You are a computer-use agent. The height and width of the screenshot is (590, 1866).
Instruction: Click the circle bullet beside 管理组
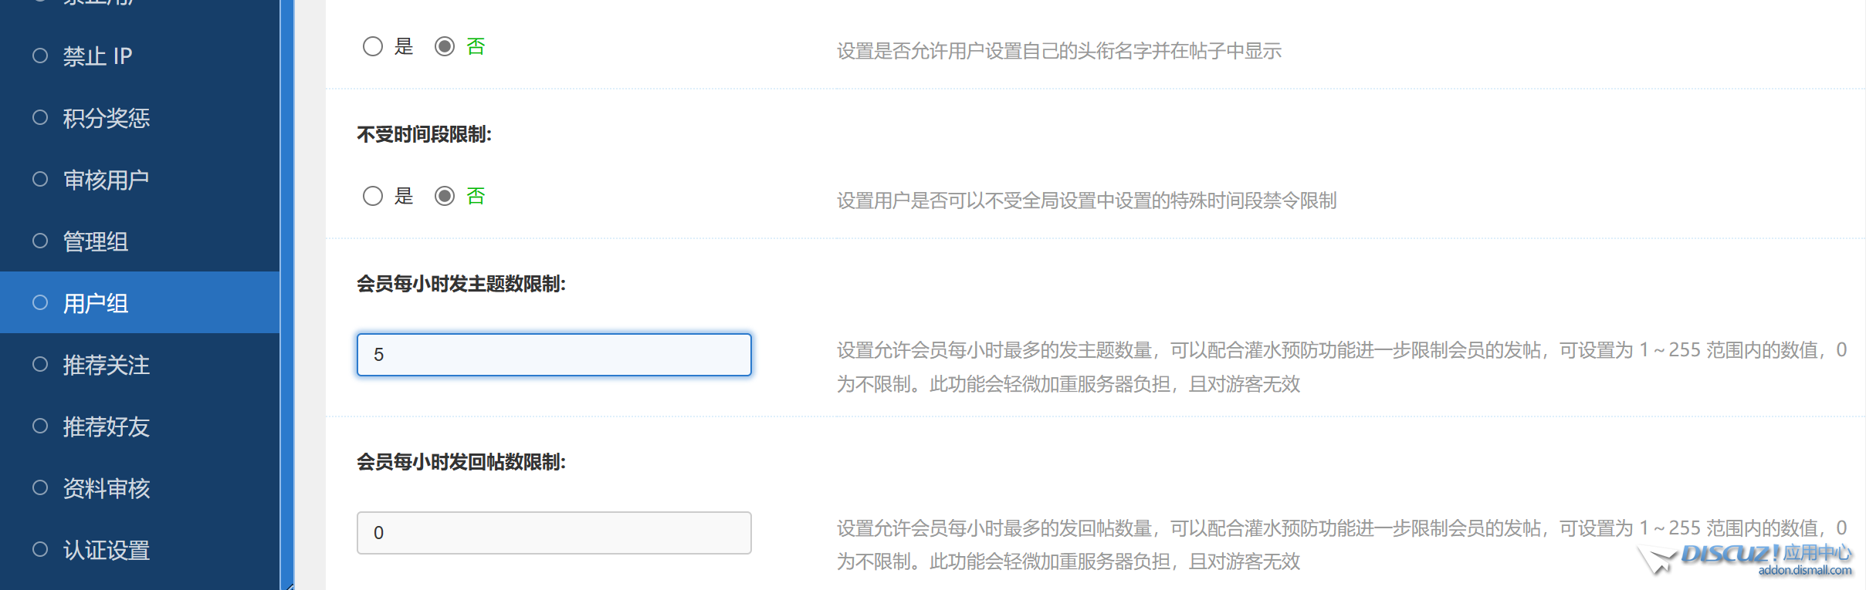(x=40, y=241)
